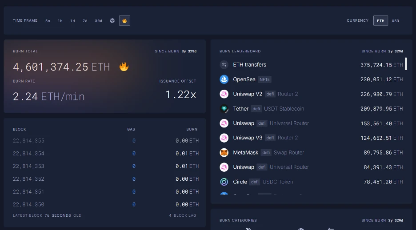The image size is (416, 230).
Task: Select the 30d time frame
Action: [x=98, y=21]
